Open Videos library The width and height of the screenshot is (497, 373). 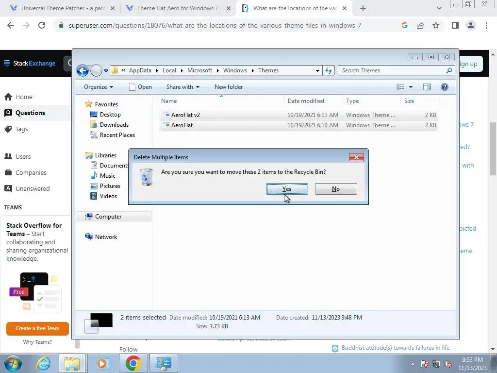108,196
